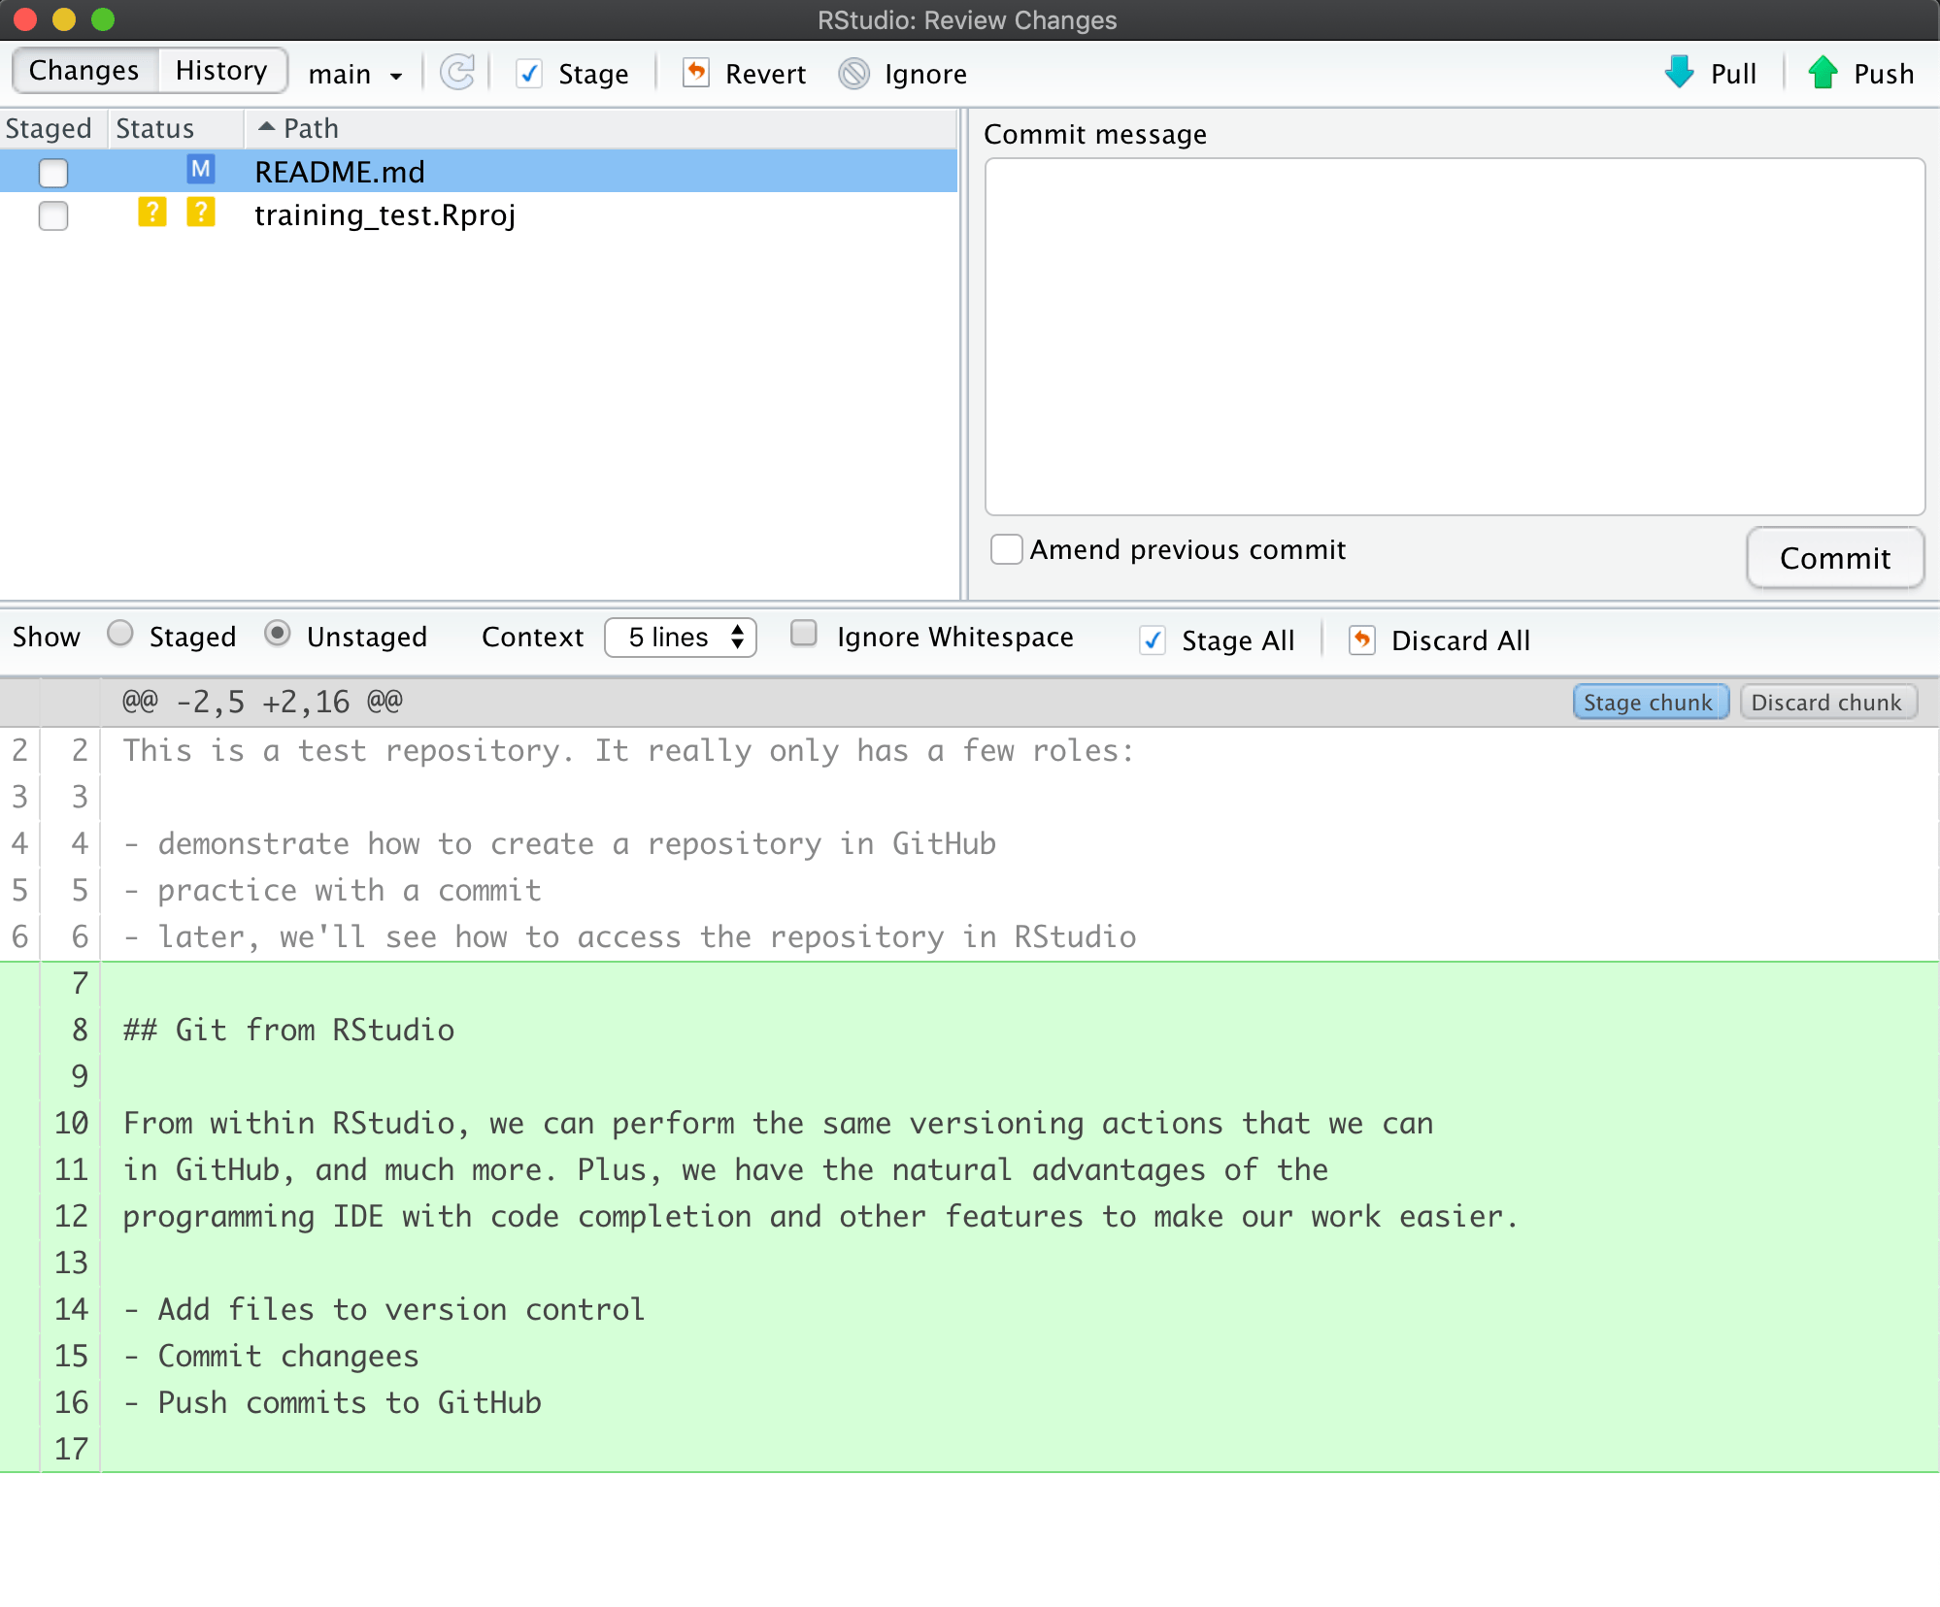Click the first yellow question mark status icon
This screenshot has width=1940, height=1607.
click(x=152, y=213)
